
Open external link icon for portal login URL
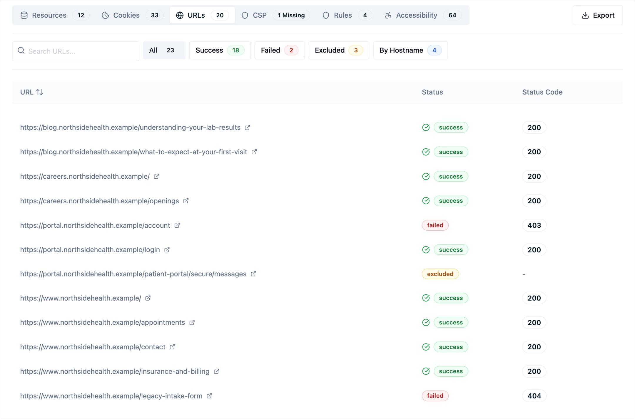167,250
